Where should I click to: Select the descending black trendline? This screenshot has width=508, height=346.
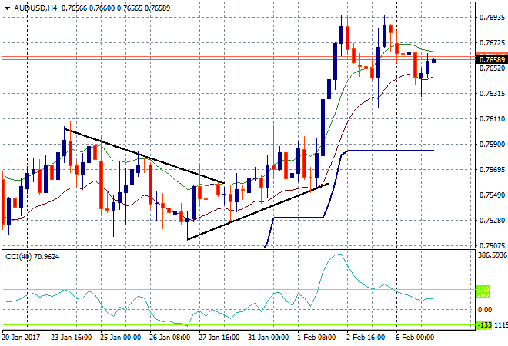(x=144, y=156)
